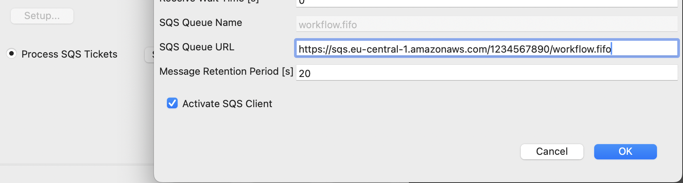Image resolution: width=683 pixels, height=183 pixels.
Task: Click the "SQS Queue Name" label
Action: pyautogui.click(x=201, y=22)
